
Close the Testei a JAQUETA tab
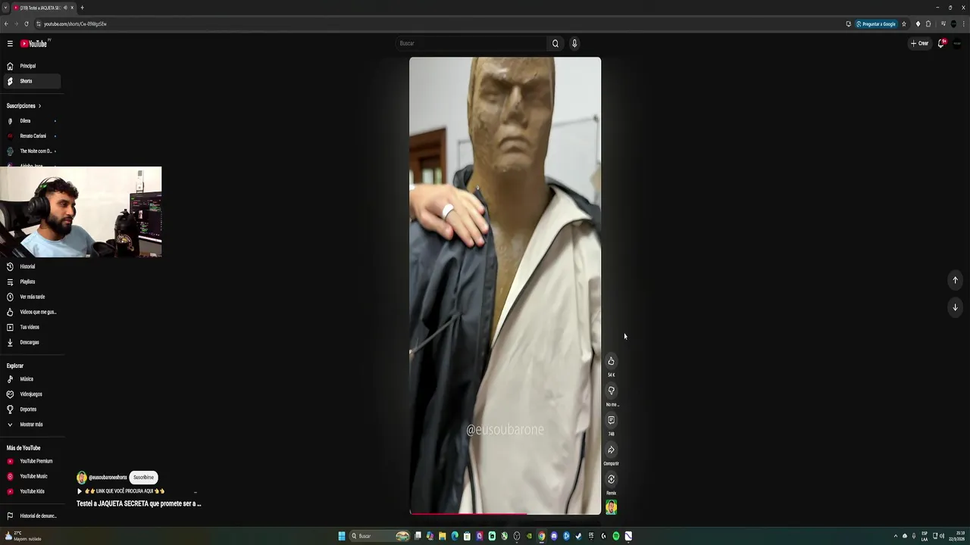click(72, 8)
